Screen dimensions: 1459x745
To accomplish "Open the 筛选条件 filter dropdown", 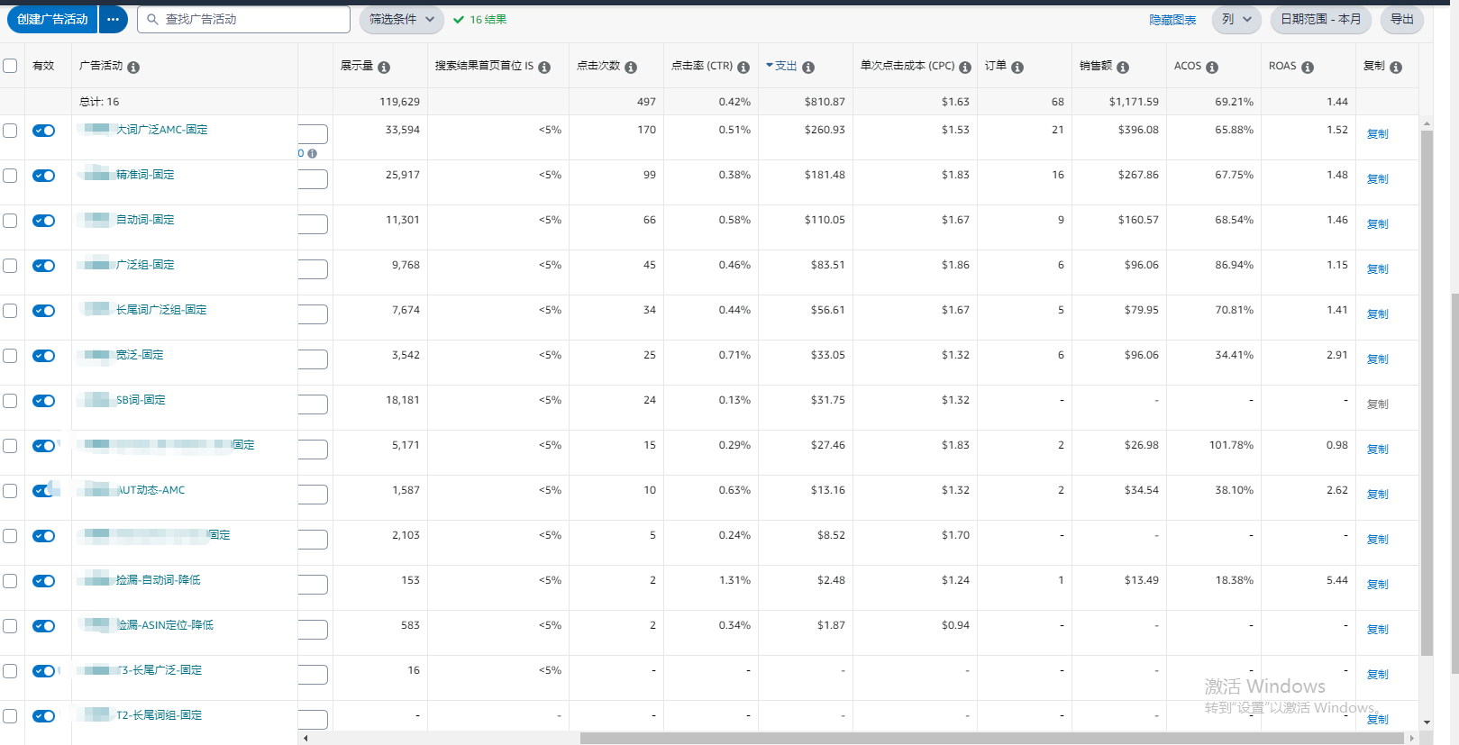I will pyautogui.click(x=401, y=19).
